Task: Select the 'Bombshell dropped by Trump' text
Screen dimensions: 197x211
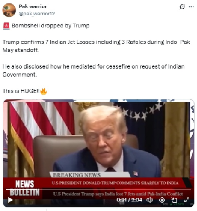Action: point(51,26)
